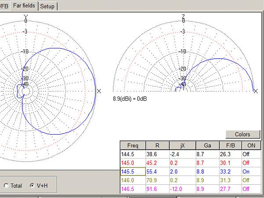Click the R value 70.9
The height and width of the screenshot is (198, 264).
point(158,180)
